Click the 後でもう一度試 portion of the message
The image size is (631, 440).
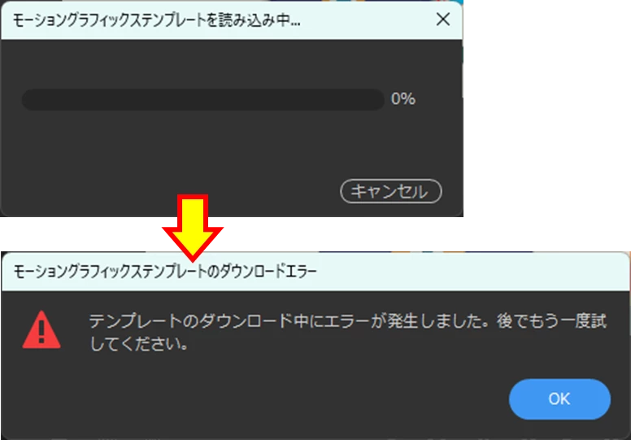pyautogui.click(x=551, y=321)
